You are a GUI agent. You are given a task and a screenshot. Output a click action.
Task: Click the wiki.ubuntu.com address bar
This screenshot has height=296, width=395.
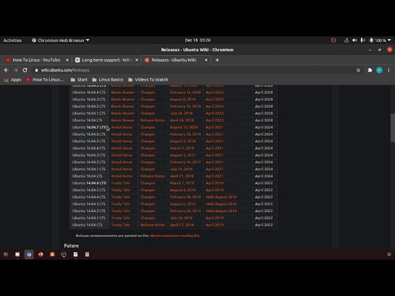click(194, 70)
